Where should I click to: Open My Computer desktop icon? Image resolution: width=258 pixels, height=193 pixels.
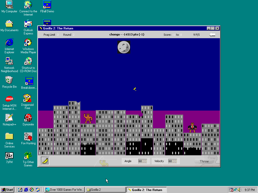[9, 5]
